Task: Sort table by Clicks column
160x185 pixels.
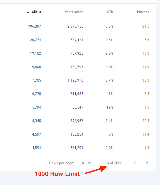Action: (36, 12)
